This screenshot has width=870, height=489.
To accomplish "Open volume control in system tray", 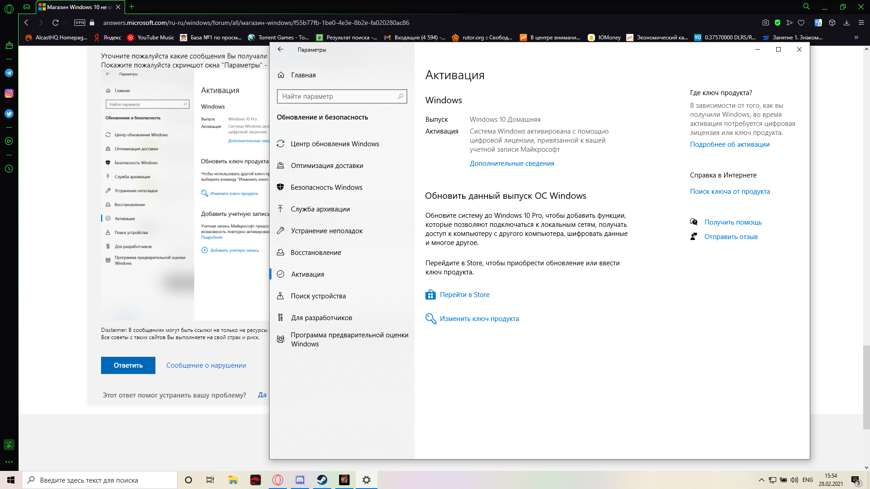I will 794,480.
